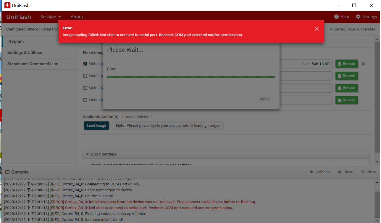
Task: Minimize the UniFlash window
Action: [x=337, y=5]
